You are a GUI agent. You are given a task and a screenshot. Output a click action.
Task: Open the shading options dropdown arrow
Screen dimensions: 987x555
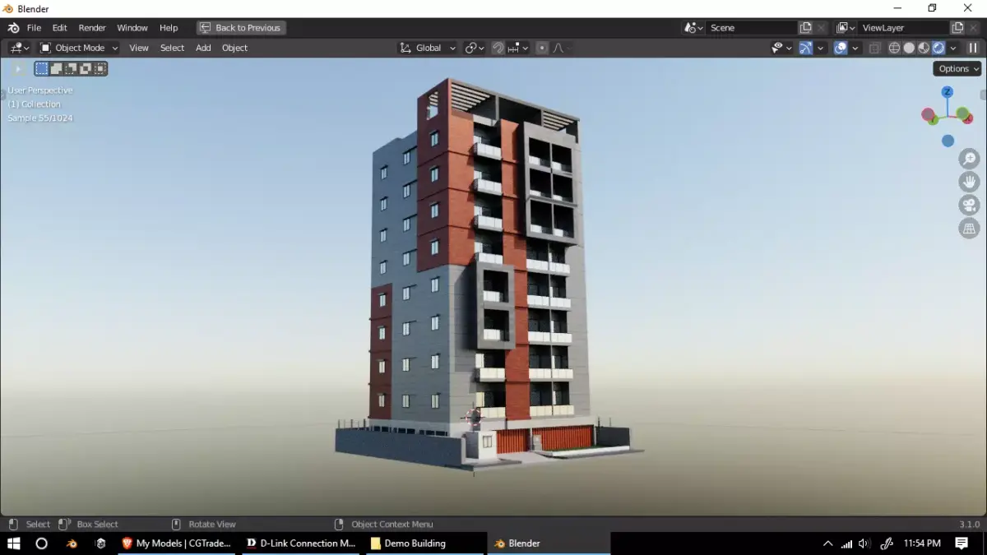click(x=953, y=48)
